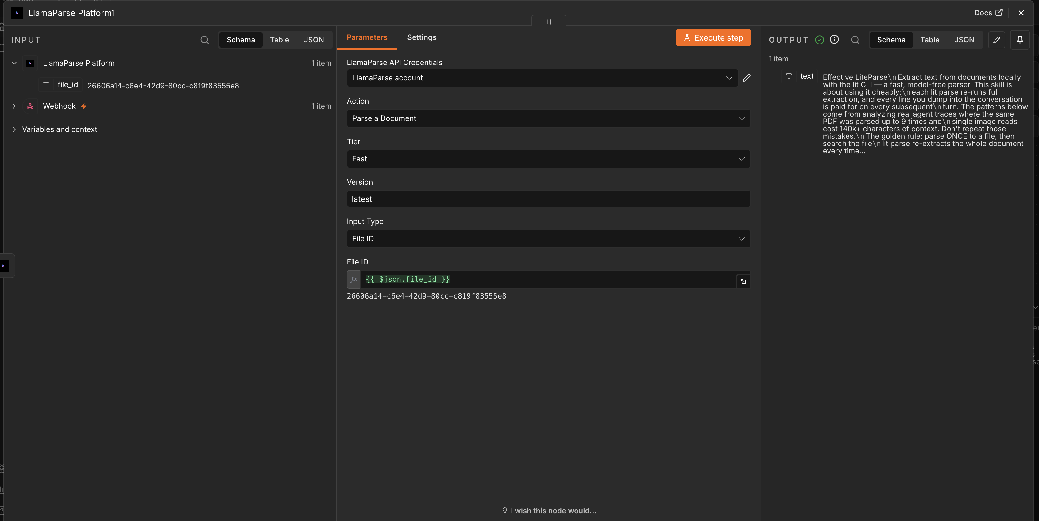This screenshot has height=521, width=1039.
Task: Open the expression editor expand icon
Action: point(744,281)
